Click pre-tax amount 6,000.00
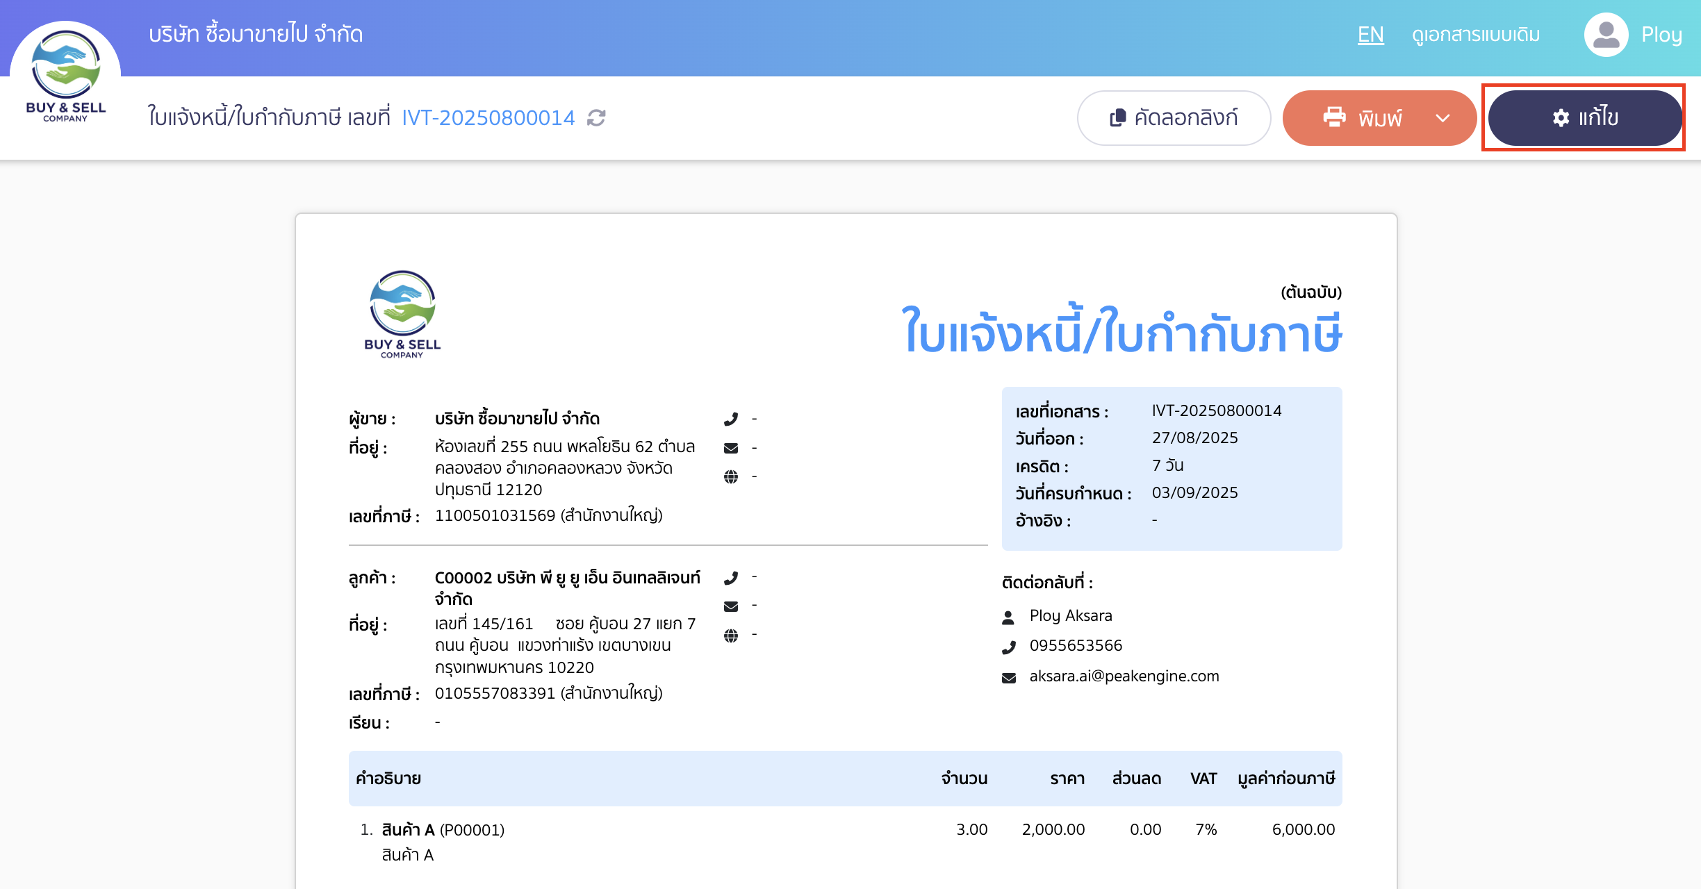Viewport: 1701px width, 889px height. (x=1304, y=830)
